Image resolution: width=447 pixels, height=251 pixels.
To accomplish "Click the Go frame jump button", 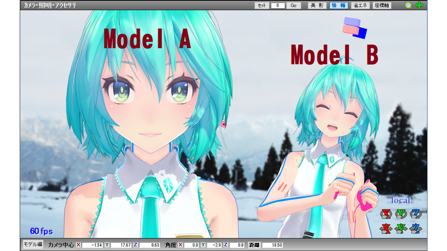I will [x=293, y=6].
